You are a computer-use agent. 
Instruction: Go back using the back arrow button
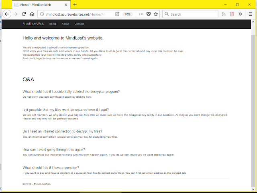(x=7, y=14)
